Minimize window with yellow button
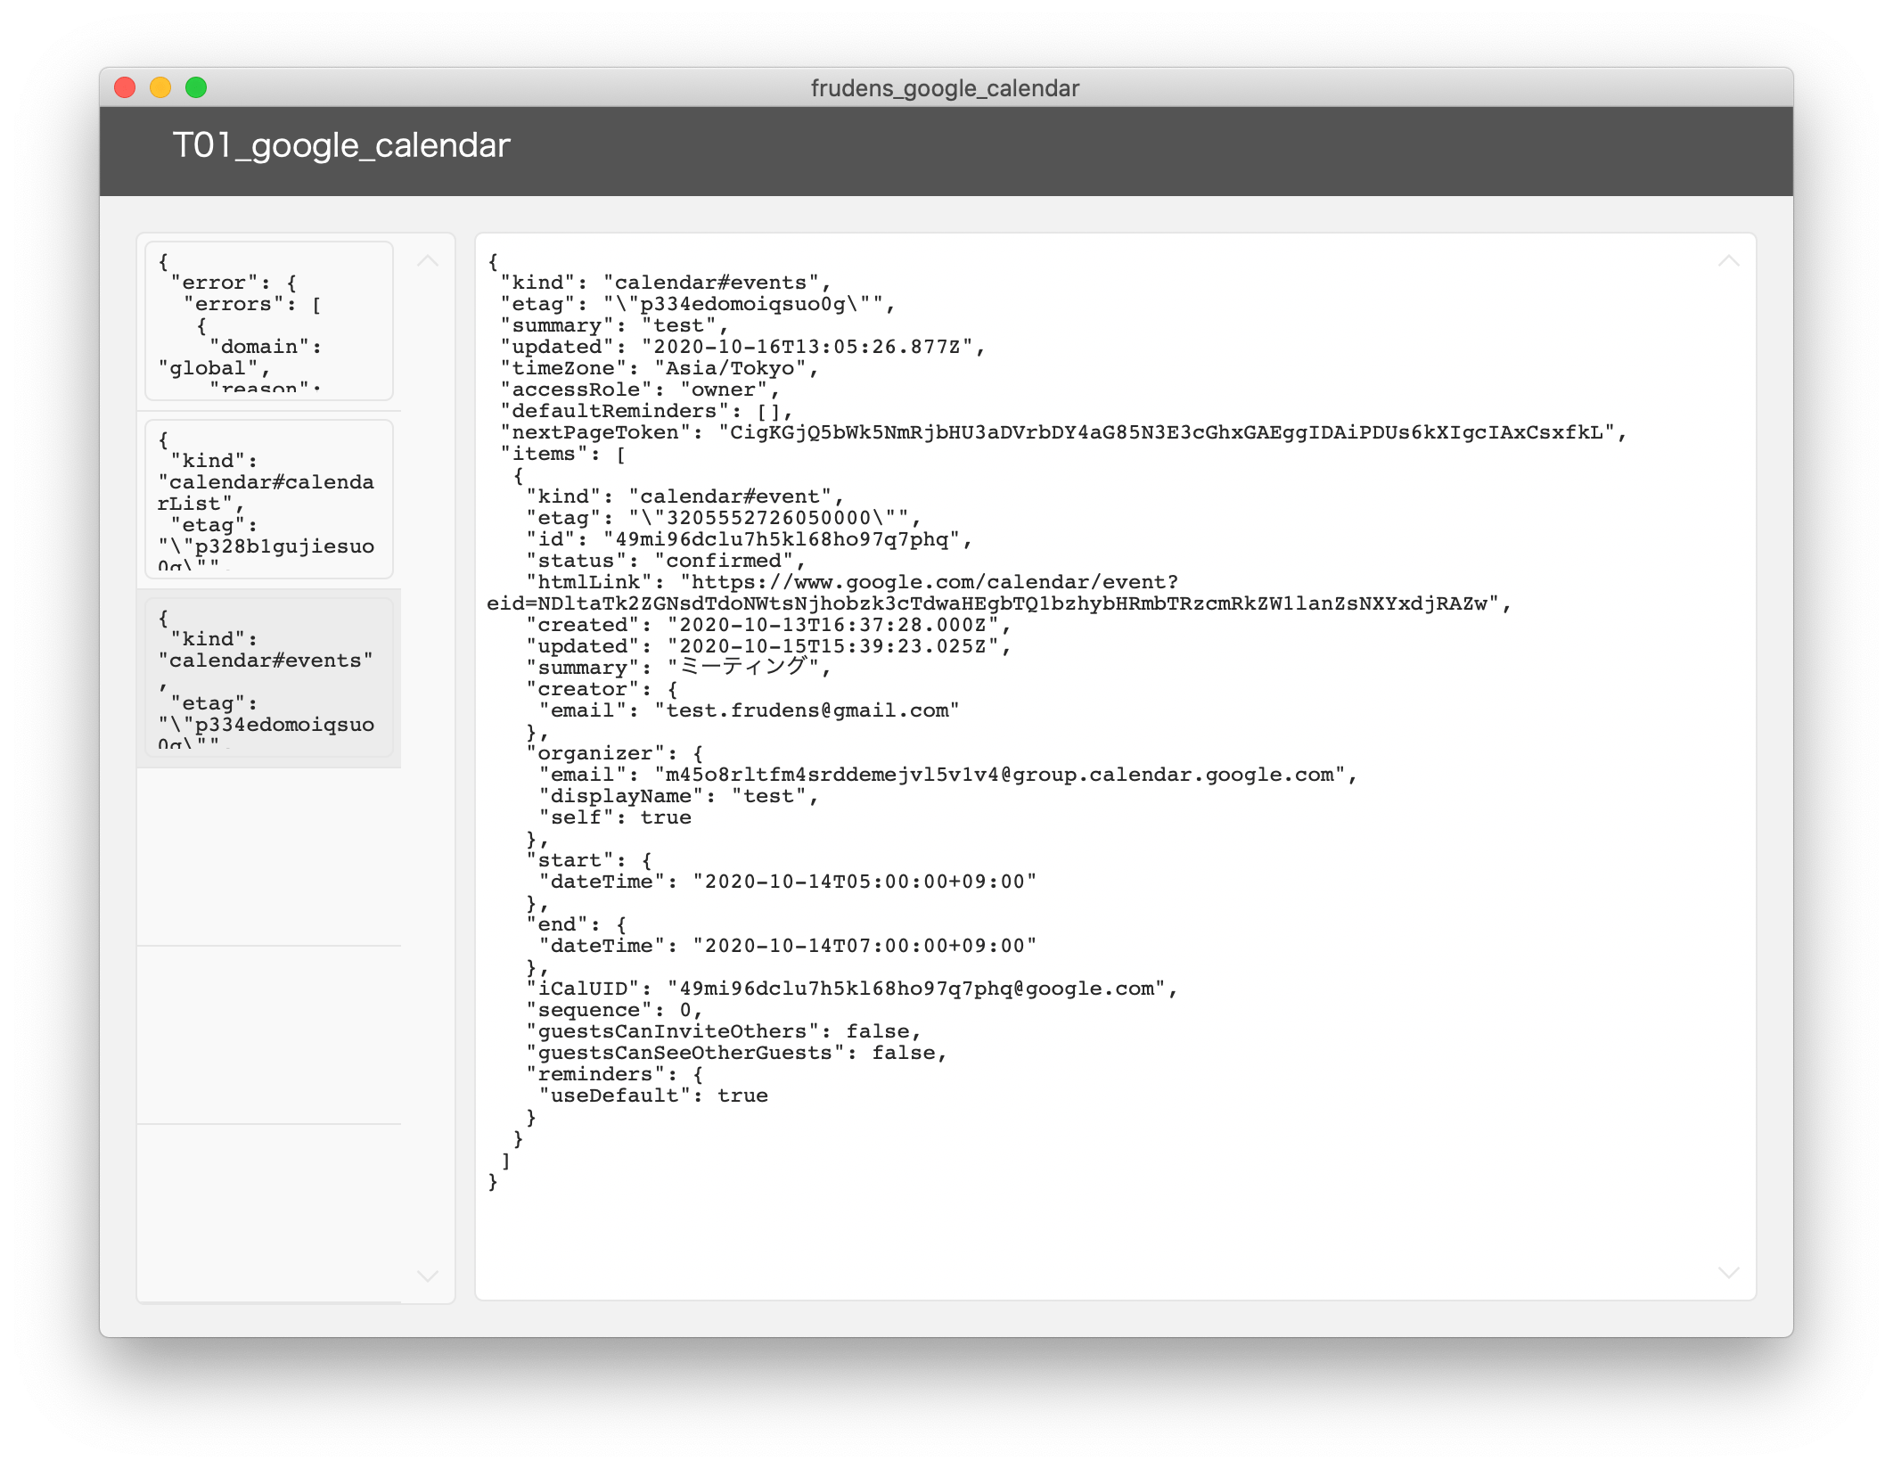Viewport: 1893px width, 1469px height. [x=160, y=87]
